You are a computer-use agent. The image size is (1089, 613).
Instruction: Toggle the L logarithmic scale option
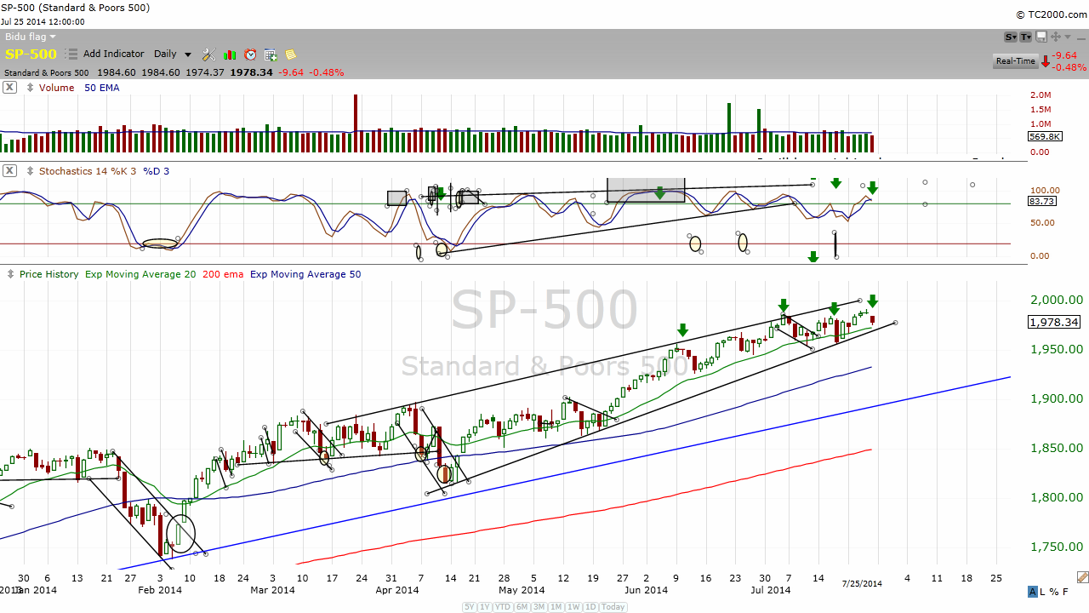point(1044,592)
